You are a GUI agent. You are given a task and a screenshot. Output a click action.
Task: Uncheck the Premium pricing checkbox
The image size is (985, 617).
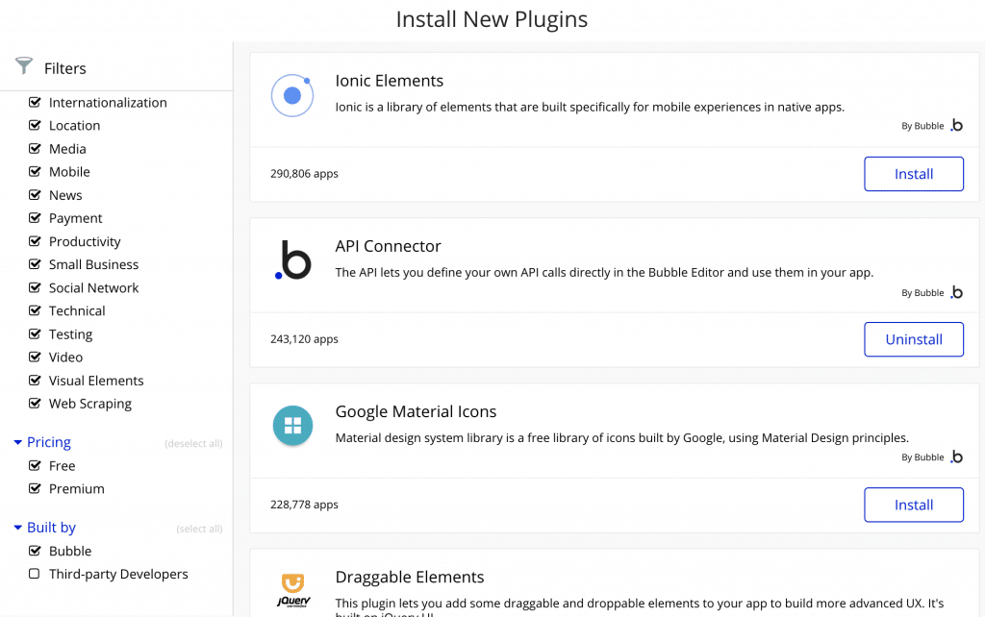(x=36, y=488)
